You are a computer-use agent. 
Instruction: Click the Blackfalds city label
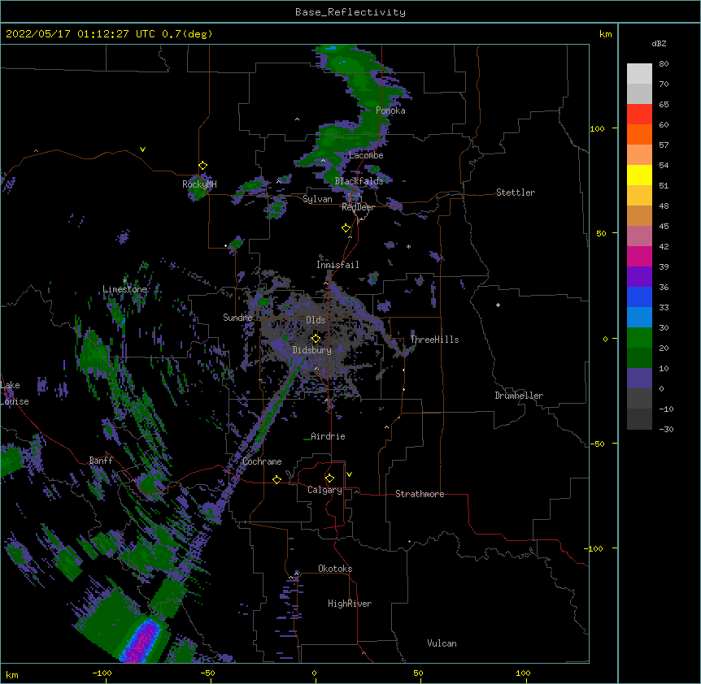359,181
